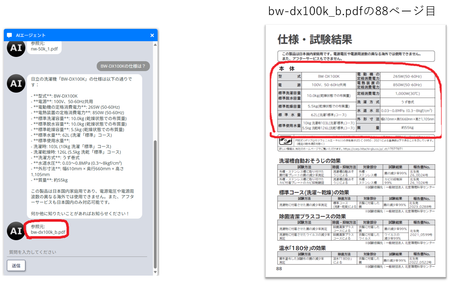Image resolution: width=452 pixels, height=283 pixels.
Task: Click the chat scrollbar up arrow
Action: 155,45
